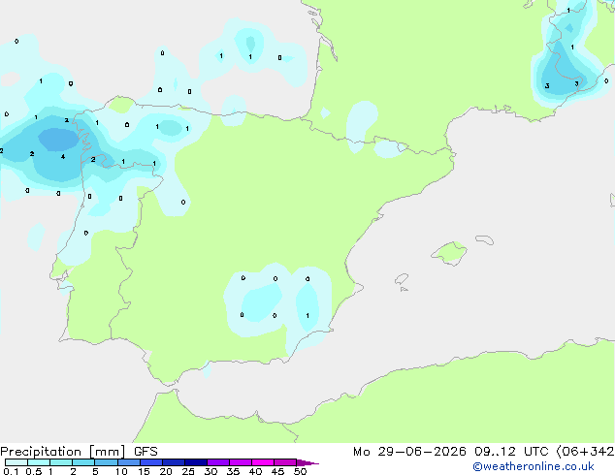This screenshot has height=475, width=615.
Task: Choose the 20–25 mm dark blue swatch
Action: point(174,462)
